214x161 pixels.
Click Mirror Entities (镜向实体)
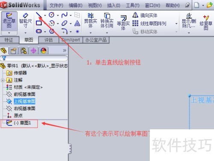(145, 15)
